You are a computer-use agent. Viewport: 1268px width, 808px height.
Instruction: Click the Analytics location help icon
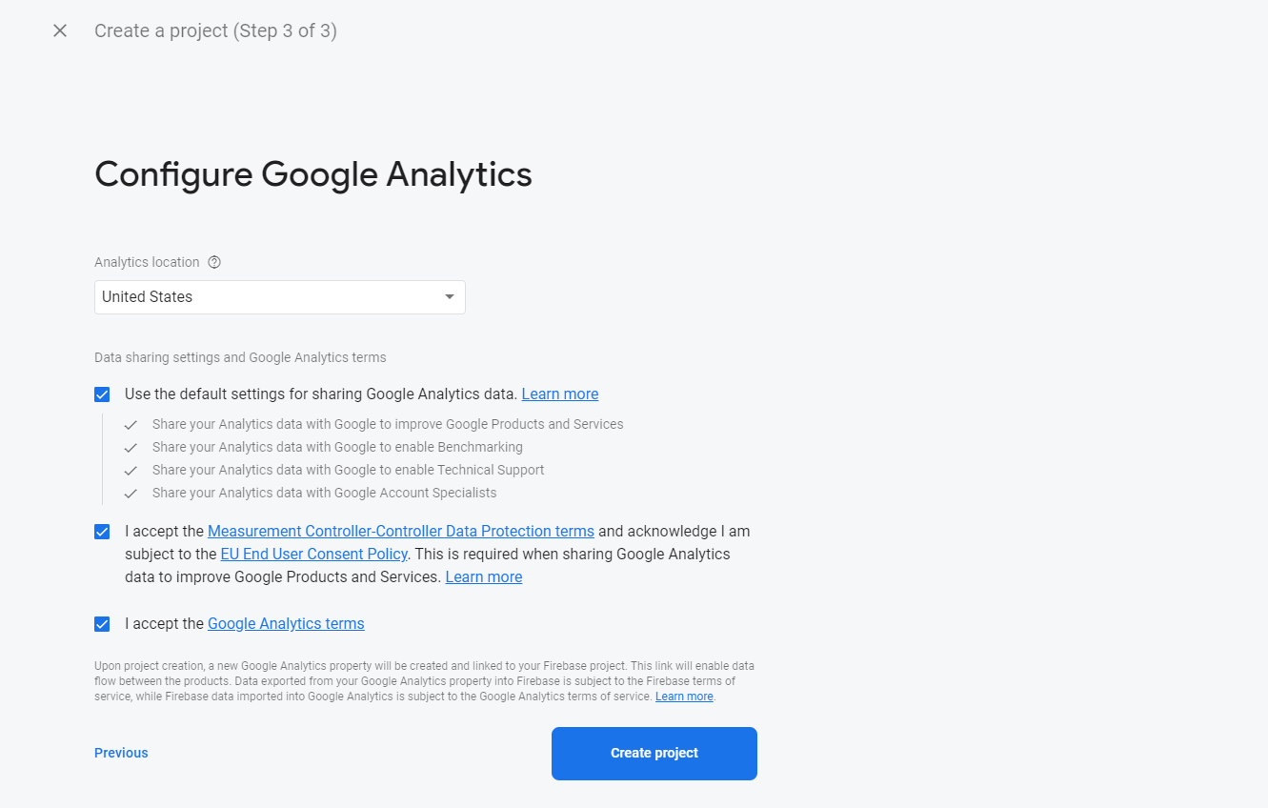click(214, 262)
